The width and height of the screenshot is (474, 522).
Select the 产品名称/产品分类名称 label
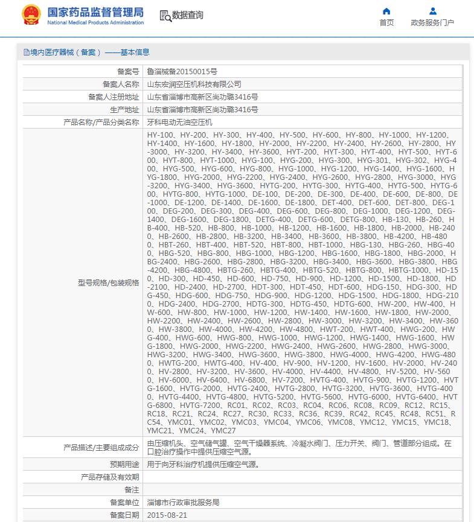[101, 122]
